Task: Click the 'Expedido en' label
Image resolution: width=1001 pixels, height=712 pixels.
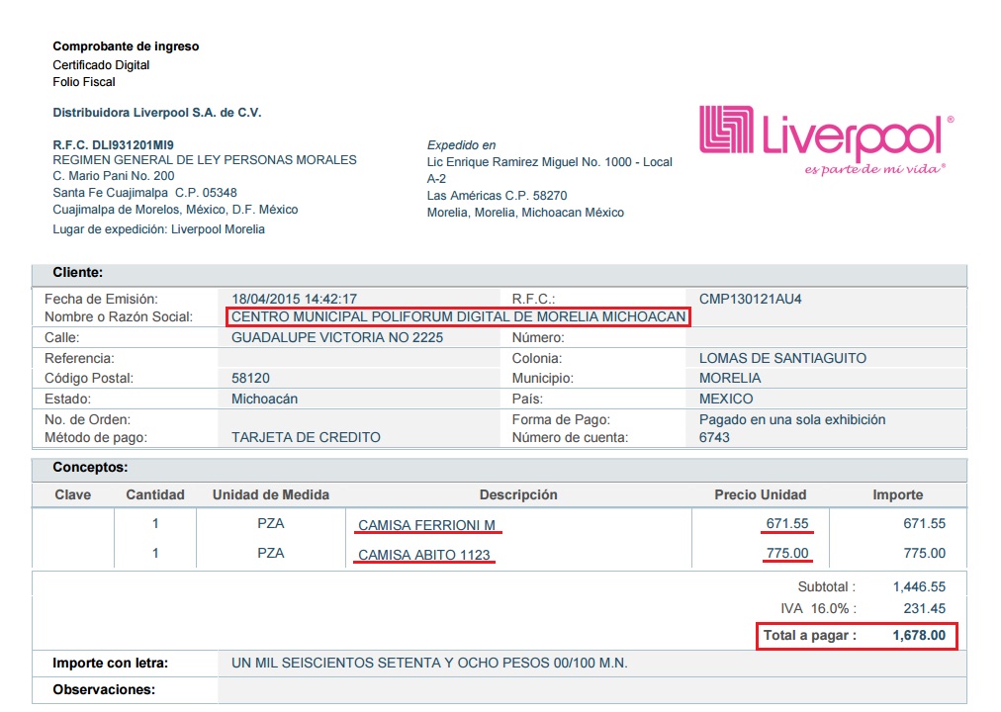Action: pos(461,145)
